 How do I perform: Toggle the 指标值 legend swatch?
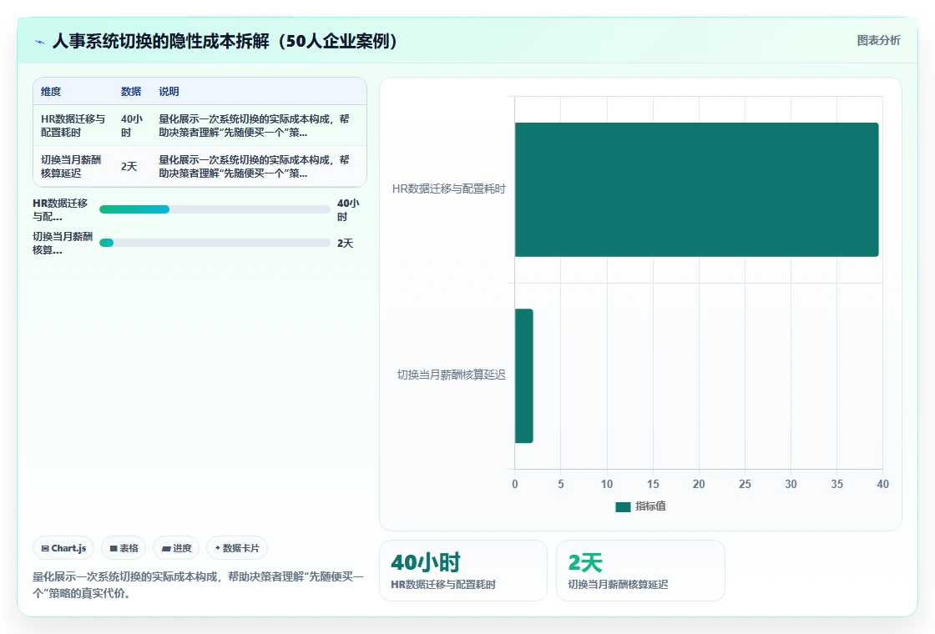coord(623,506)
